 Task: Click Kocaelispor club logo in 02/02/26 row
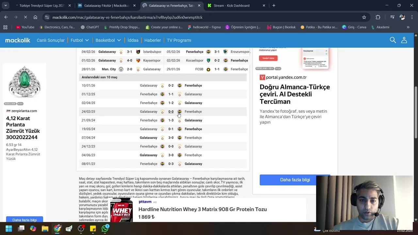[x=208, y=60]
